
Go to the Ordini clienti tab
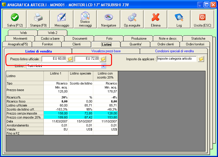pos(165,44)
